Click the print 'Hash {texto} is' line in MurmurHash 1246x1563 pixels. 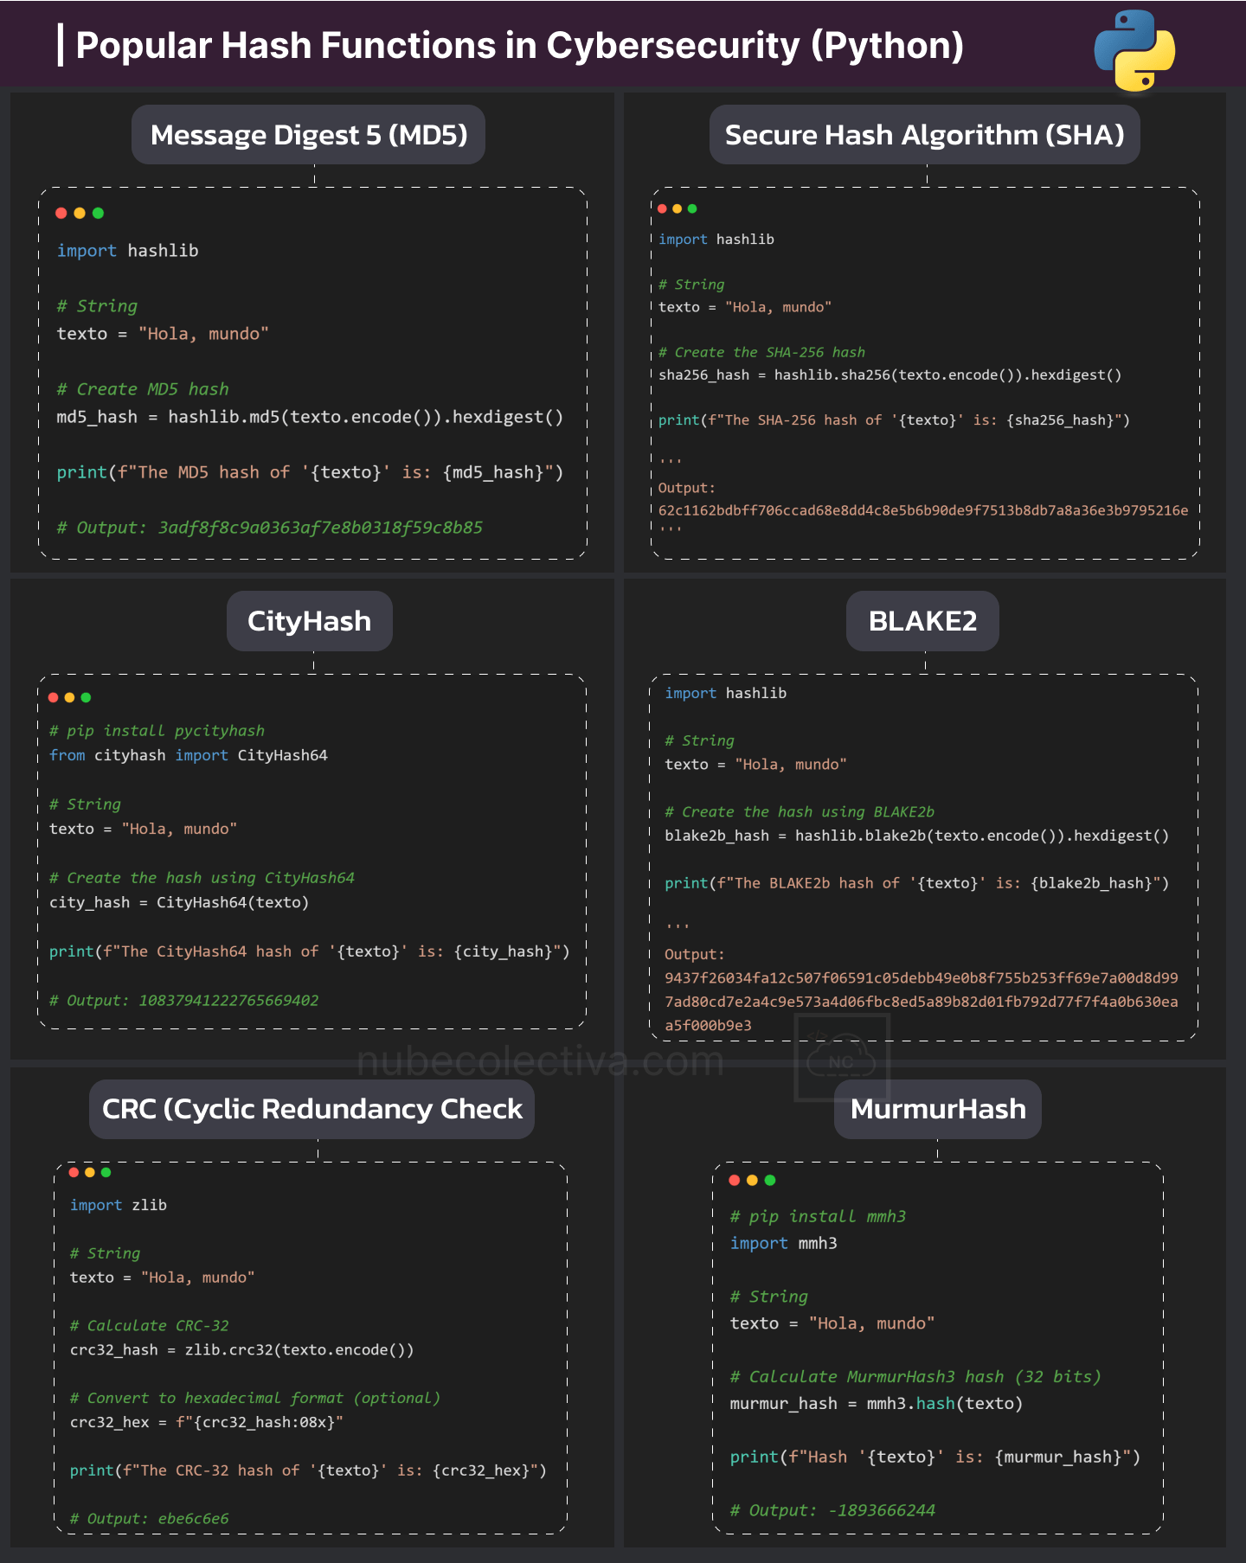(935, 1457)
